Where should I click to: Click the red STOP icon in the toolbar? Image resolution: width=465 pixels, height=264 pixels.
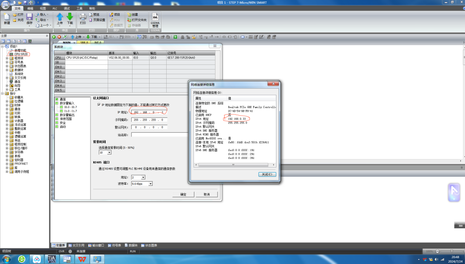59,37
